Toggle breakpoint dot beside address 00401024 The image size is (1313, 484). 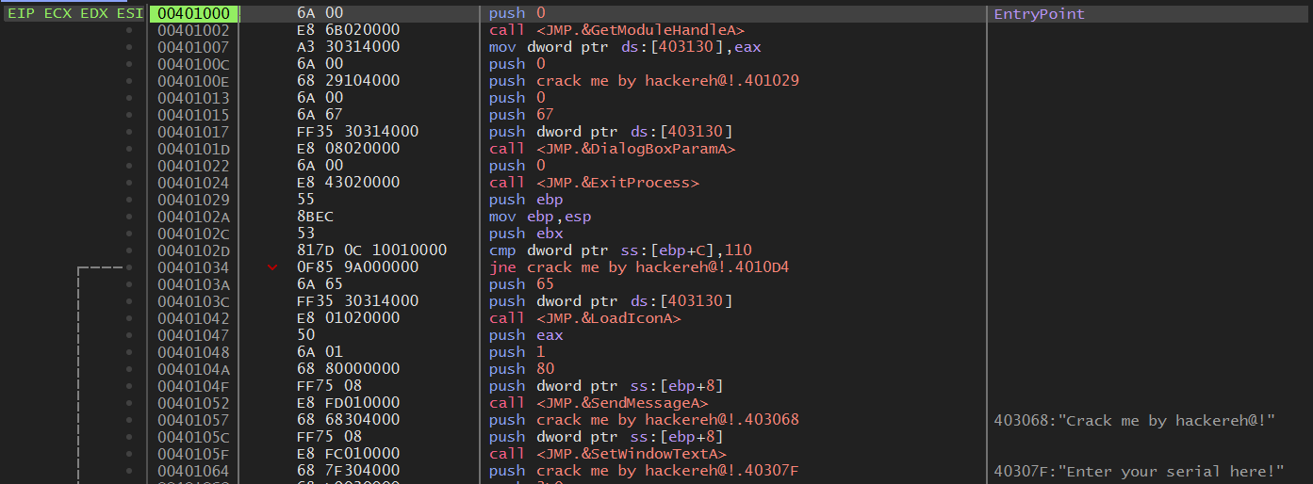[x=129, y=183]
